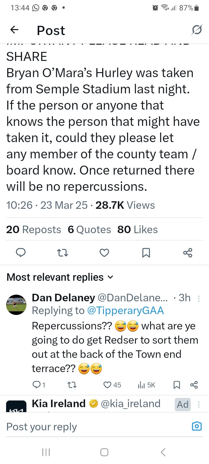Viewport: 209px width, 464px height.
Task: Bookmark the main post
Action: tap(146, 253)
